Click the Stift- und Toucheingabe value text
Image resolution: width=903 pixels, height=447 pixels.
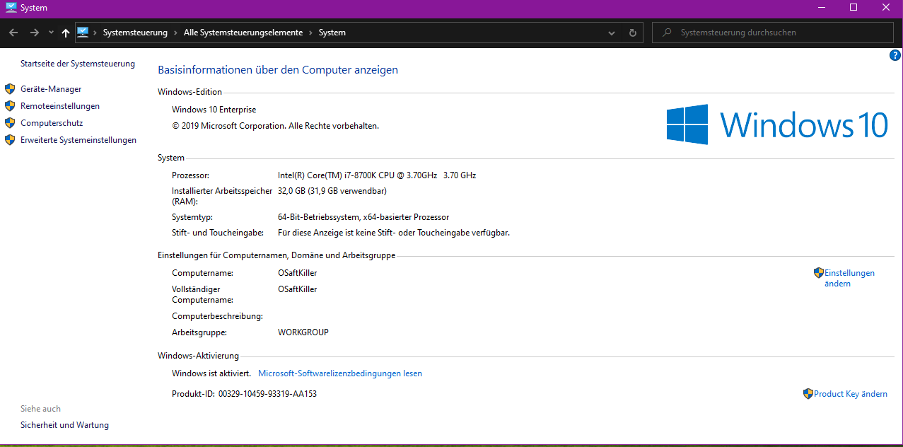394,233
